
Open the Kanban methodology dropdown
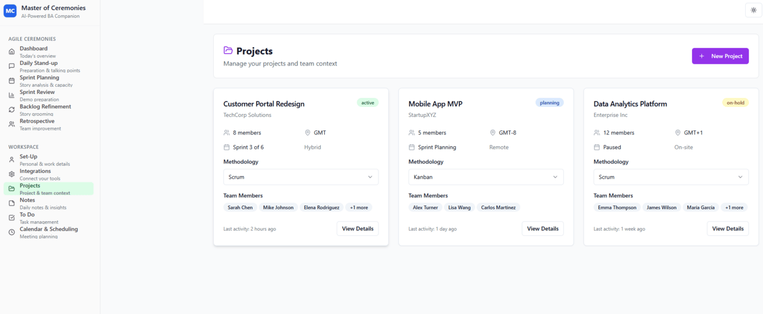485,177
